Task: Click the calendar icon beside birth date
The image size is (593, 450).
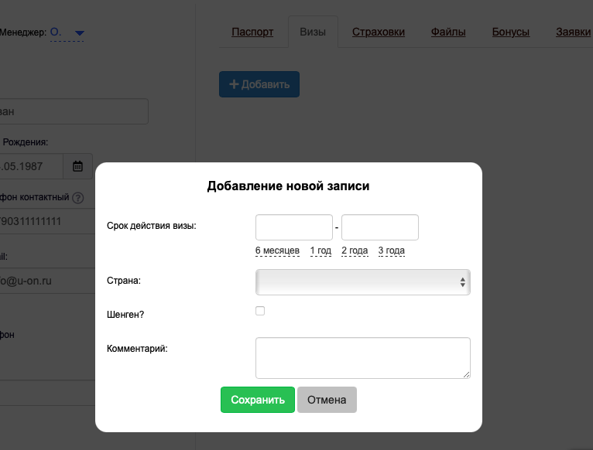Action: click(77, 166)
